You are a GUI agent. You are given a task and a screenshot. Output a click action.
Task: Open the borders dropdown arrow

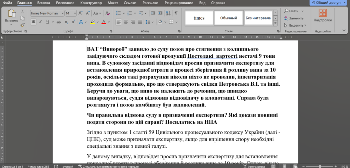[x=177, y=22]
